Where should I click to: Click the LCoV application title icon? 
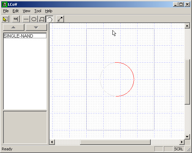click(4, 4)
